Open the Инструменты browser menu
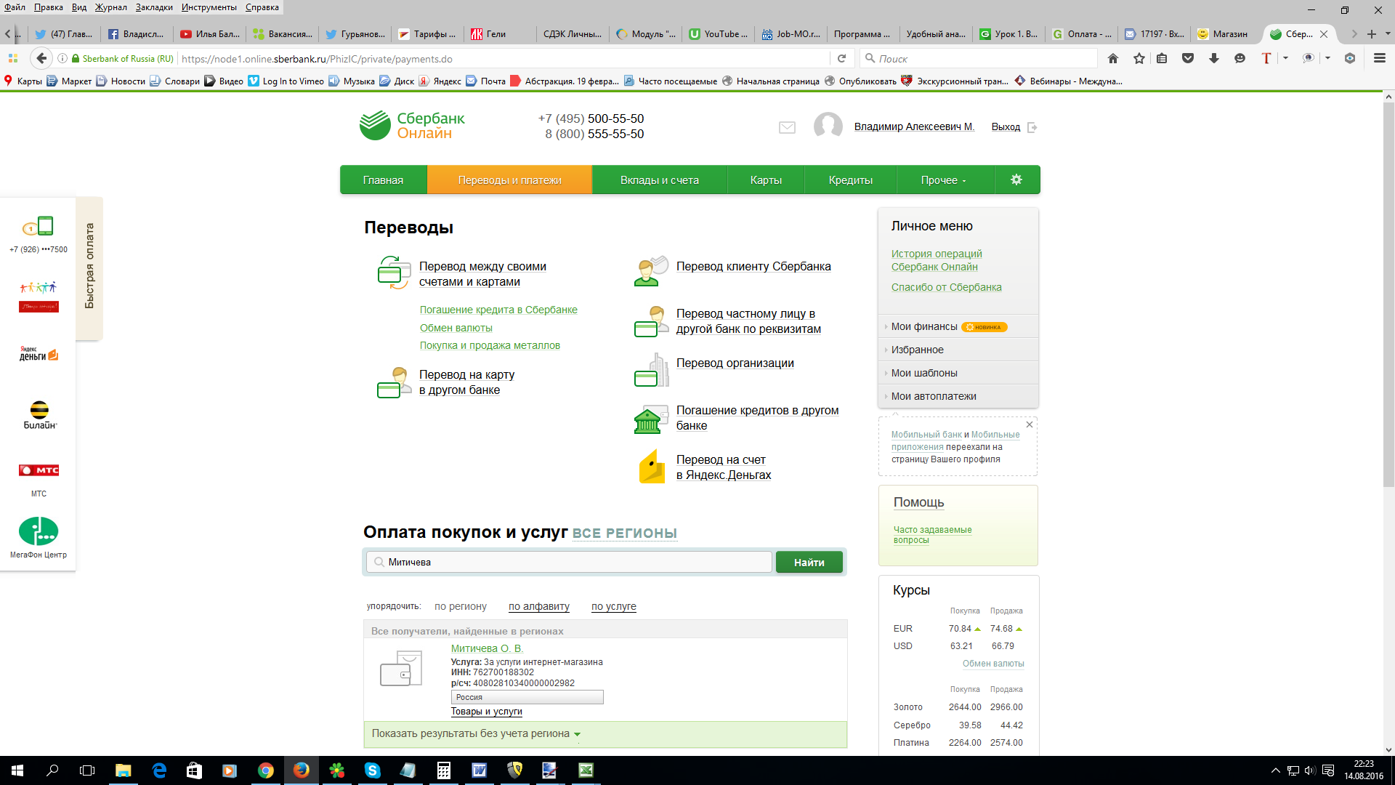1395x785 pixels. [209, 7]
